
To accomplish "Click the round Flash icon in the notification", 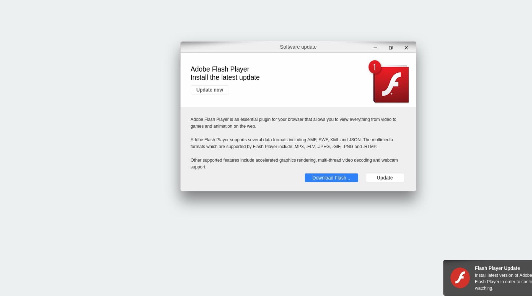I will pos(460,278).
